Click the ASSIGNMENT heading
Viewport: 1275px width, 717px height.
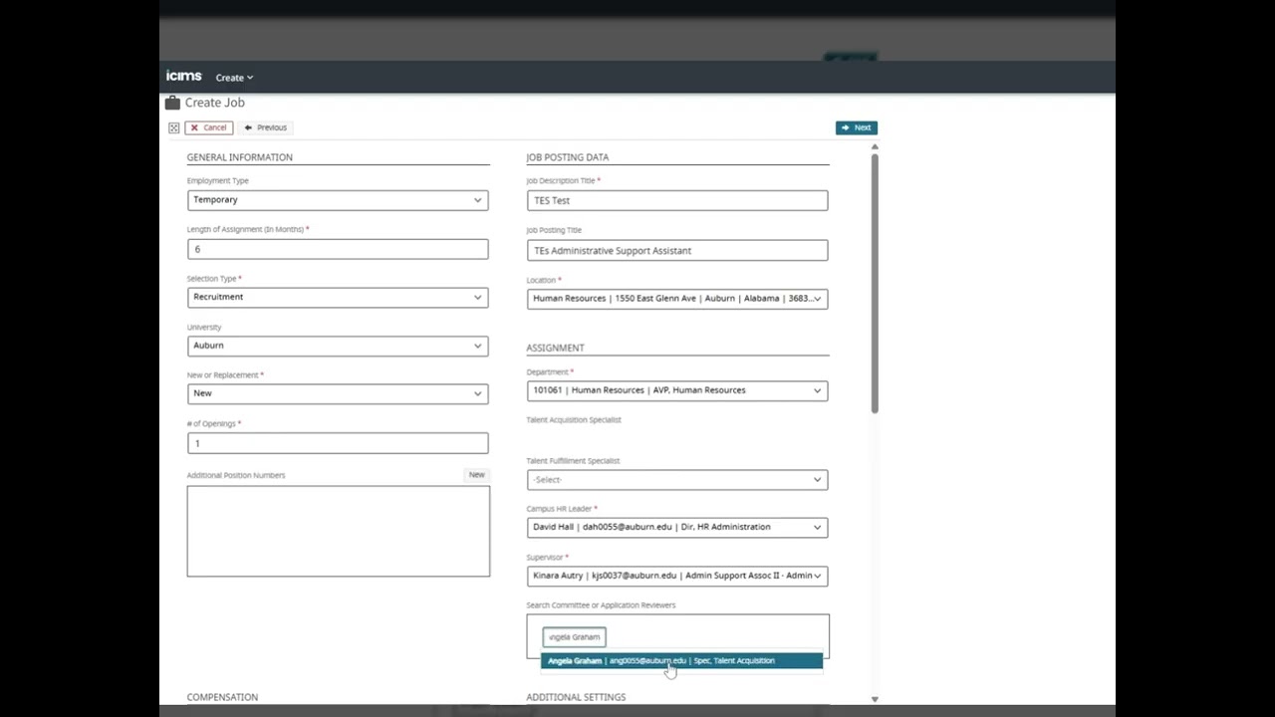[555, 348]
